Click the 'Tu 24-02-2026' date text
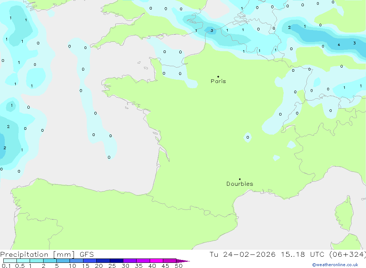The height and width of the screenshot is (268, 366). point(242,254)
